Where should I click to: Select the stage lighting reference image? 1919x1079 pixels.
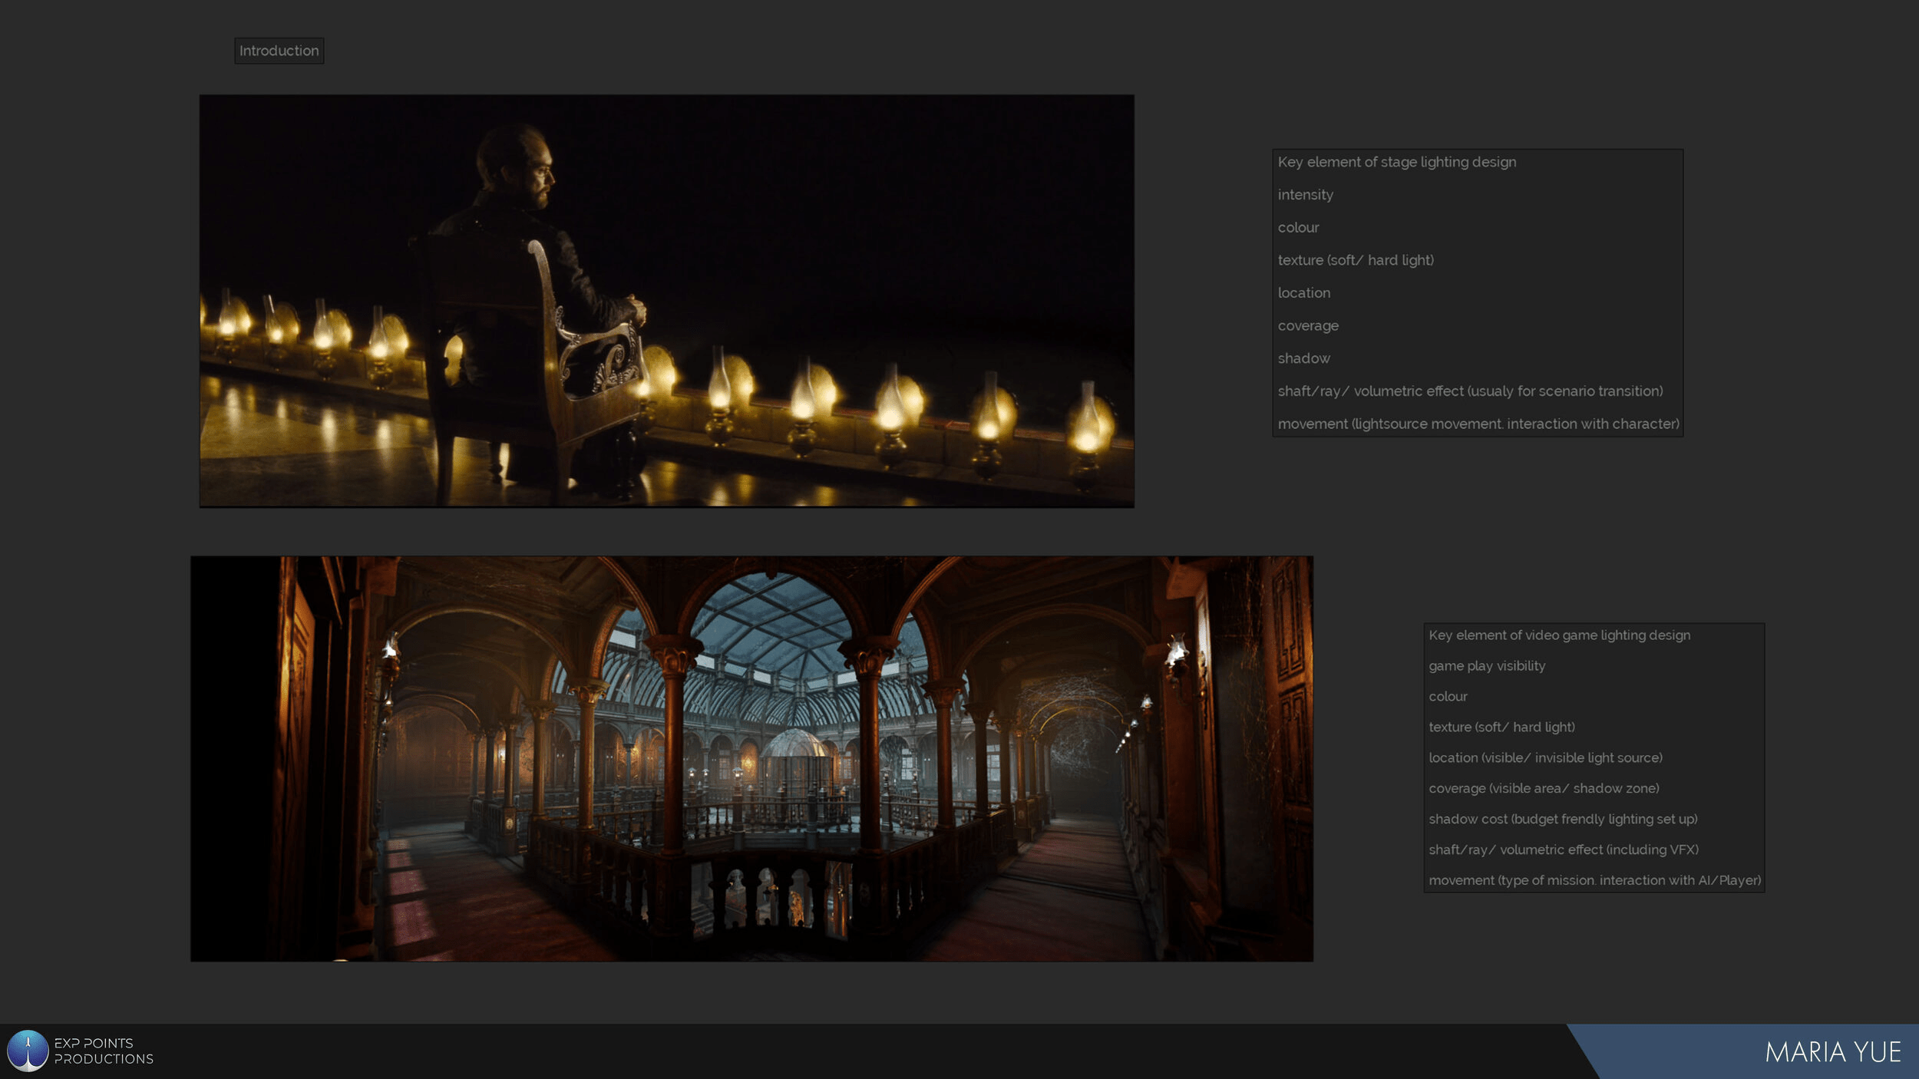tap(666, 299)
